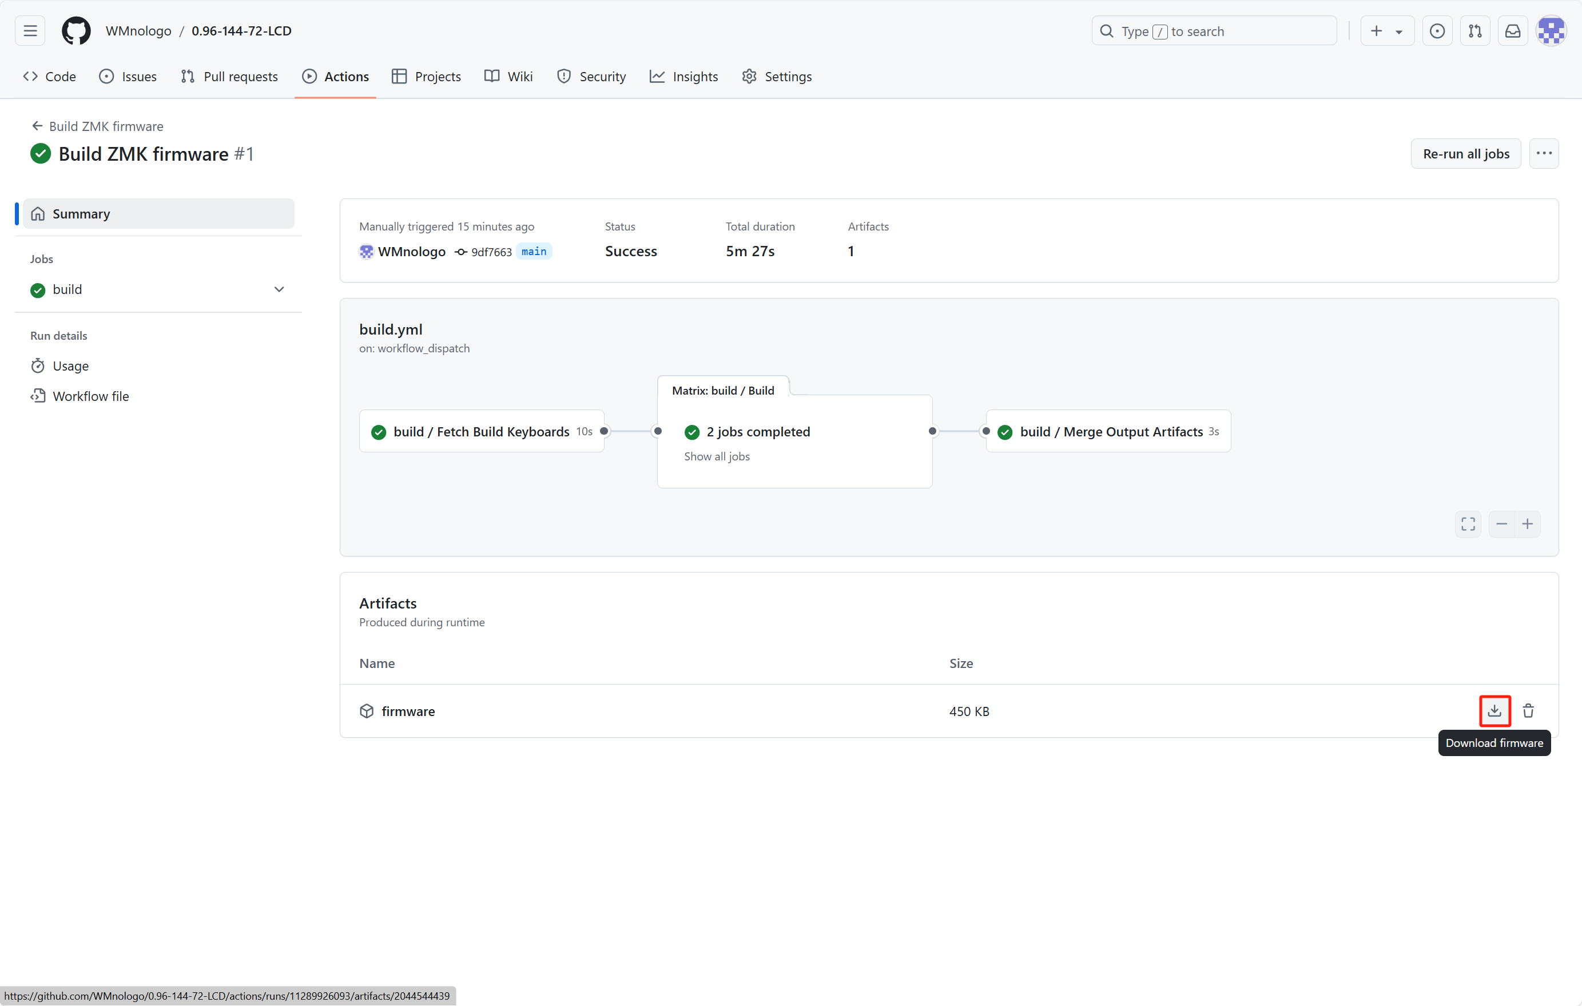Click the 450 KB size value

click(969, 711)
